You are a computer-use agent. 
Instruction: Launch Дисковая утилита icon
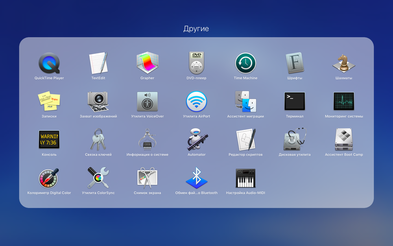pos(295,139)
